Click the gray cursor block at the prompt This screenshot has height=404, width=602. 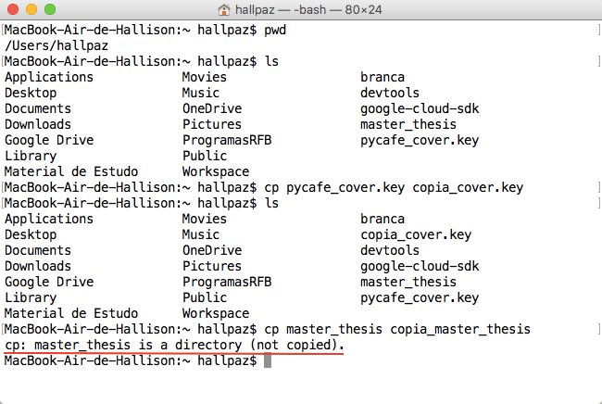268,360
